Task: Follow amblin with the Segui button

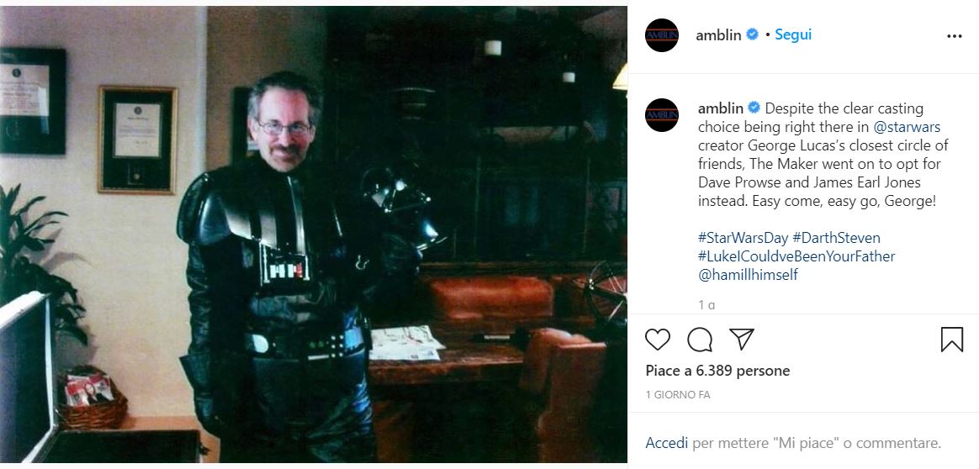Action: pyautogui.click(x=793, y=35)
